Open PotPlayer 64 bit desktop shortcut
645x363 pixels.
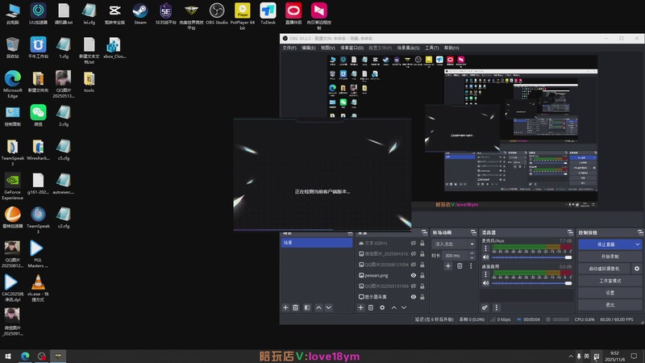243,16
